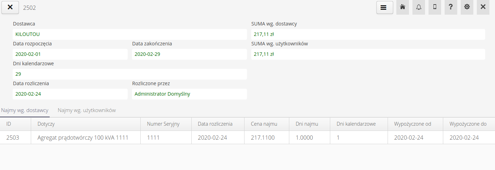Click the Data zakończenia date field

[x=189, y=54]
